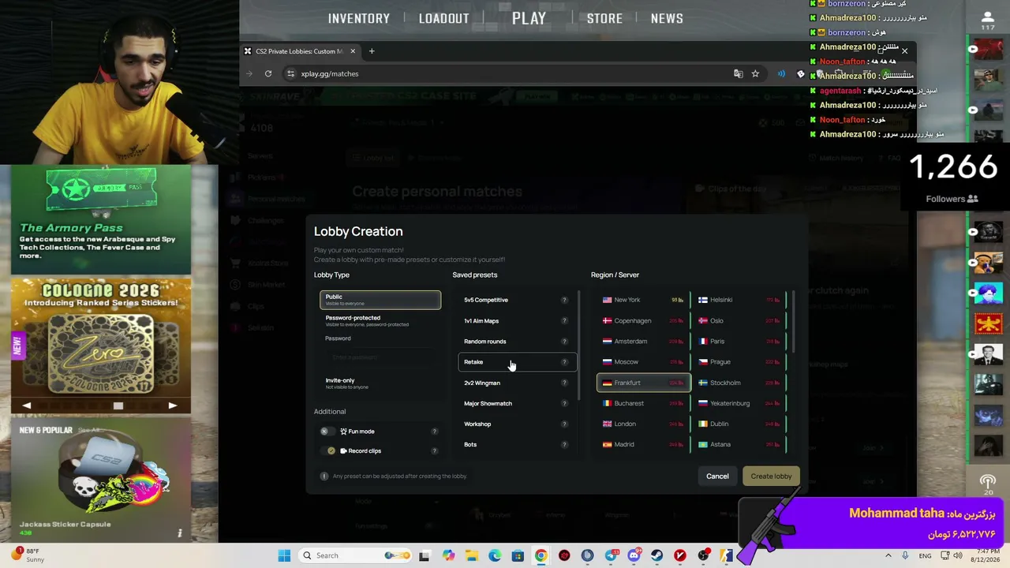Open the CS2 STORE menu
This screenshot has height=568, width=1010.
[x=604, y=18]
